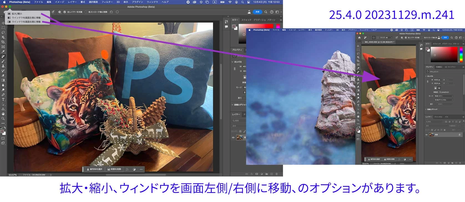Click search icon in right window options bar
Viewport: 465px width, 202px height.
tap(452, 38)
